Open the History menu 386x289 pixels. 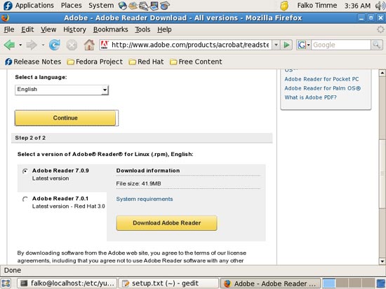point(74,29)
